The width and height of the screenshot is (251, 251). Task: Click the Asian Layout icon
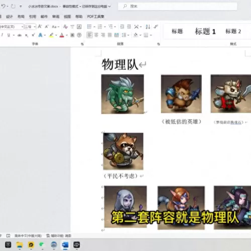pyautogui.click(x=137, y=27)
